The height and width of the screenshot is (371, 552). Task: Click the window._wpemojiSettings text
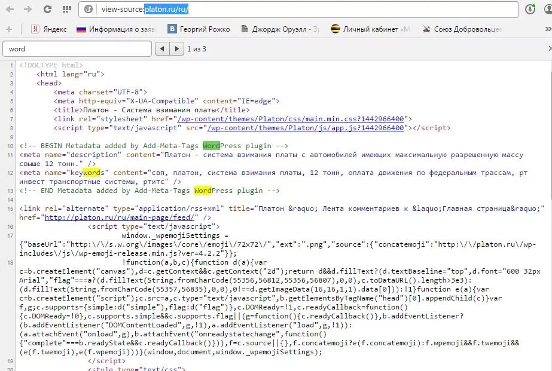point(170,235)
